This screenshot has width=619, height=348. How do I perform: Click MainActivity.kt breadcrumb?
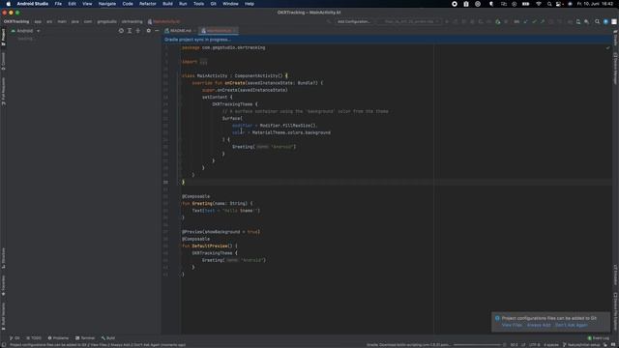pos(164,21)
